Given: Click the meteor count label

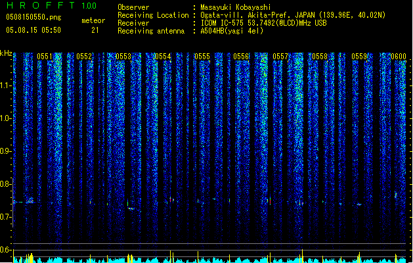Looking at the screenshot, I should [x=93, y=20].
